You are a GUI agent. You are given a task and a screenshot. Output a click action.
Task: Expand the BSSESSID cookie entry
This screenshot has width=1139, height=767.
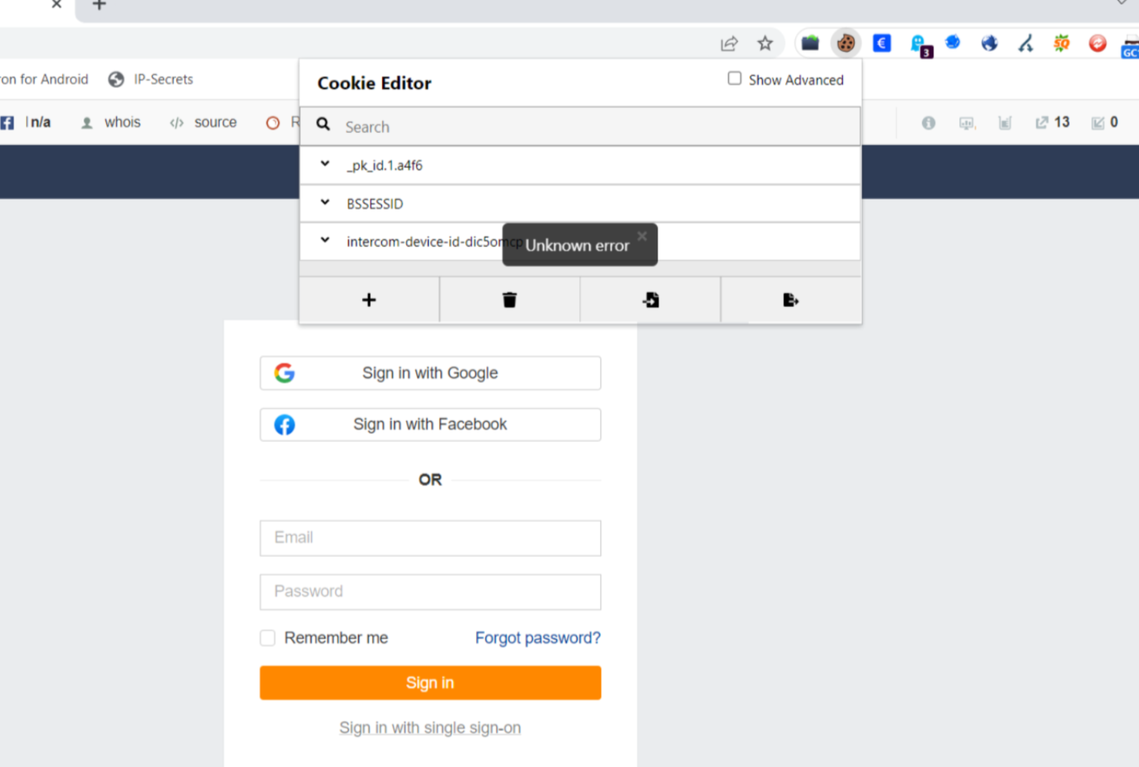(x=325, y=202)
